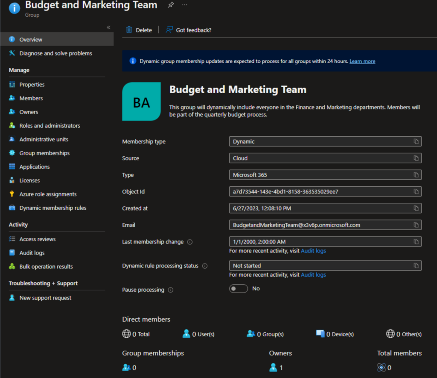Show info for Last membership change
Screen dimensions: 437x378
[x=190, y=242]
